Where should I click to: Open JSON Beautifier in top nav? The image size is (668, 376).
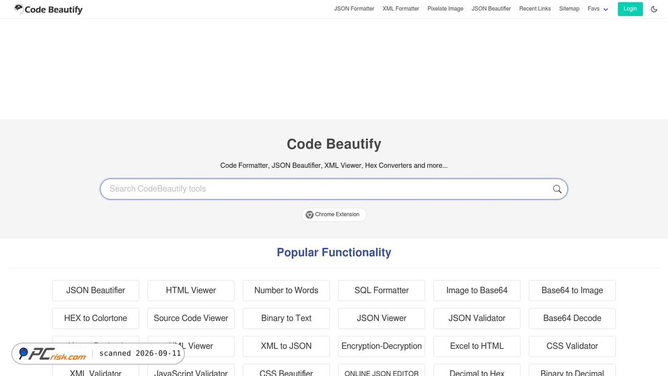coord(491,9)
